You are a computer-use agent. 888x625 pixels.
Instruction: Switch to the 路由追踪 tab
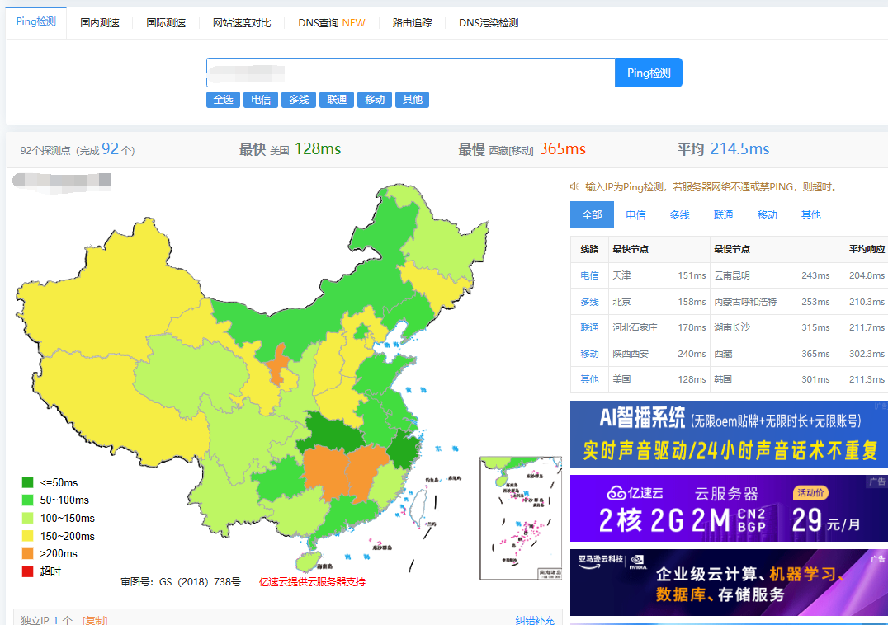point(412,23)
